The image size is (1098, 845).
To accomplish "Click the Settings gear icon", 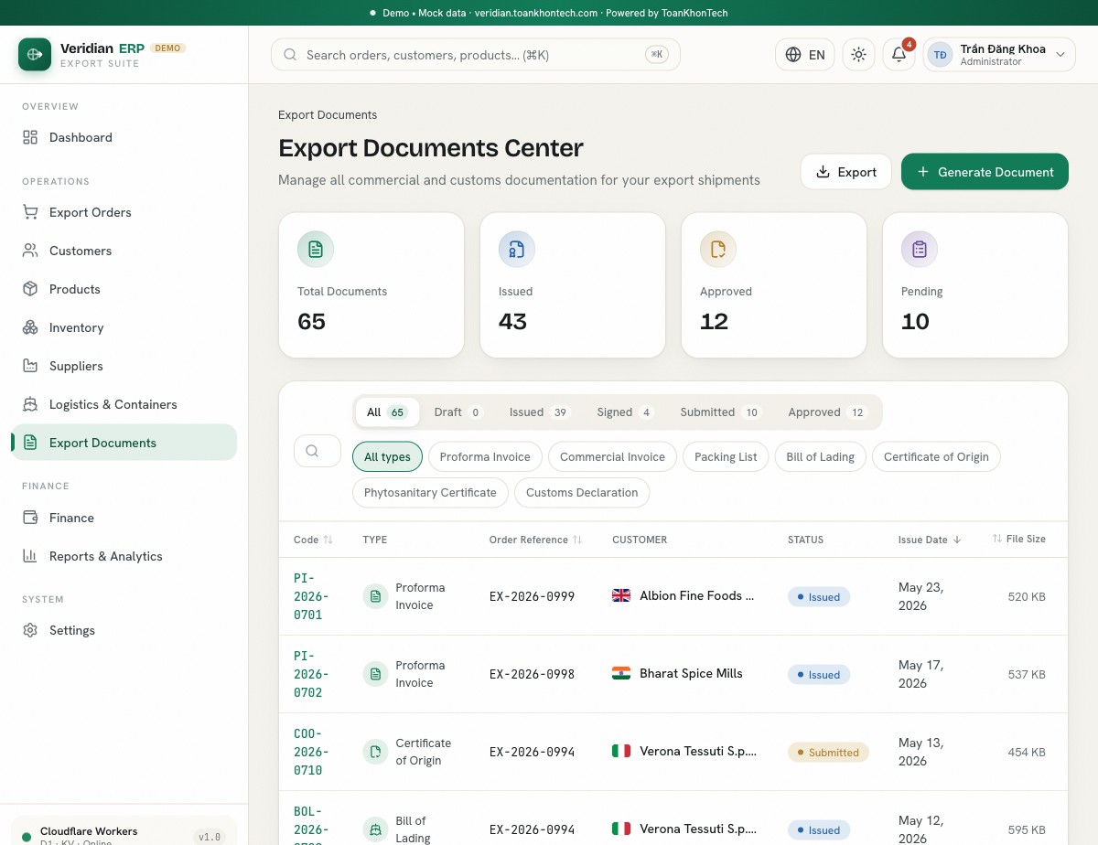I will 30,630.
